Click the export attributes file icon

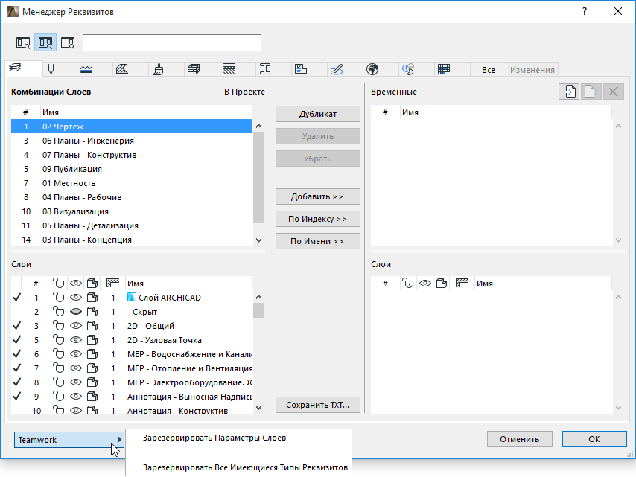pyautogui.click(x=591, y=92)
